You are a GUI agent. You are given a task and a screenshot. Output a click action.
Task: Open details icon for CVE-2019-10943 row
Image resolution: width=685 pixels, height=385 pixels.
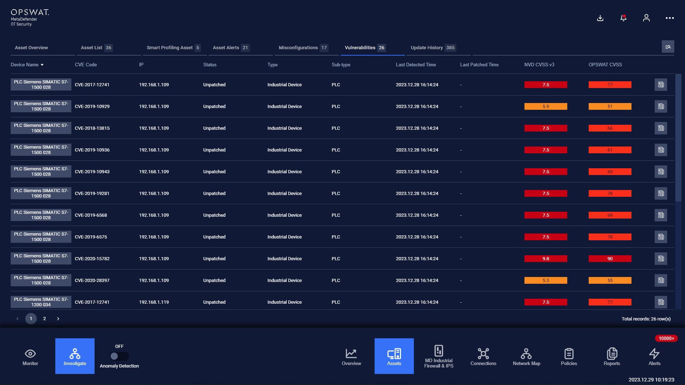click(661, 171)
